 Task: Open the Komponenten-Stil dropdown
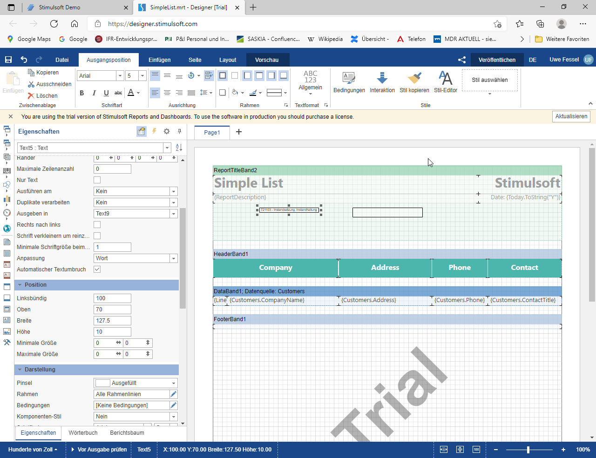174,417
